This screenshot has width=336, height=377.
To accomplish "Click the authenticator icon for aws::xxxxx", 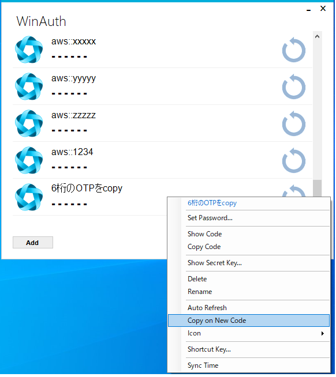I will point(29,50).
